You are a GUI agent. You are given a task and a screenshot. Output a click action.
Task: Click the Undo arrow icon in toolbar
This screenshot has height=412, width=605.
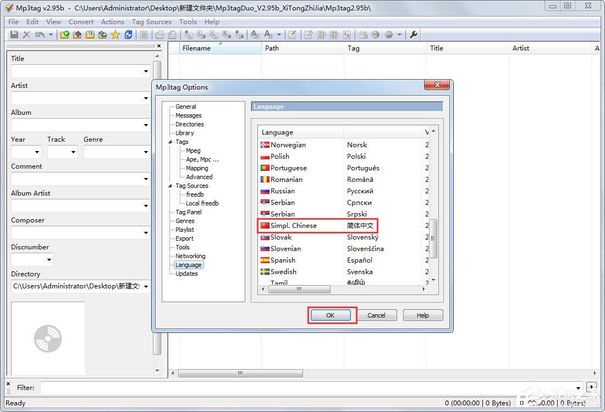[40, 35]
